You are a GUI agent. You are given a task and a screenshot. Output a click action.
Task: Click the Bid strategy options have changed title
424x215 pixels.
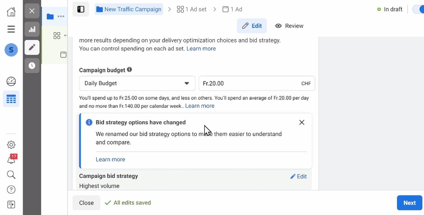point(141,122)
